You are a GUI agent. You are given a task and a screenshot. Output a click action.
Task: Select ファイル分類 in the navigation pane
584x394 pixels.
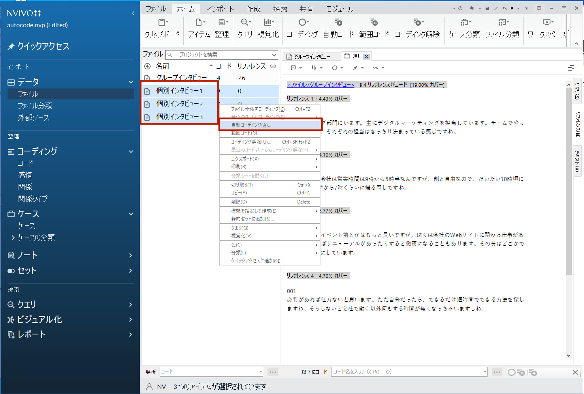point(35,106)
